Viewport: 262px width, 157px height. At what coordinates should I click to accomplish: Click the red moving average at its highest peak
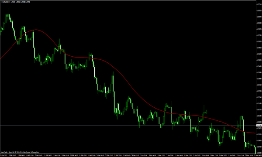click(x=36, y=30)
